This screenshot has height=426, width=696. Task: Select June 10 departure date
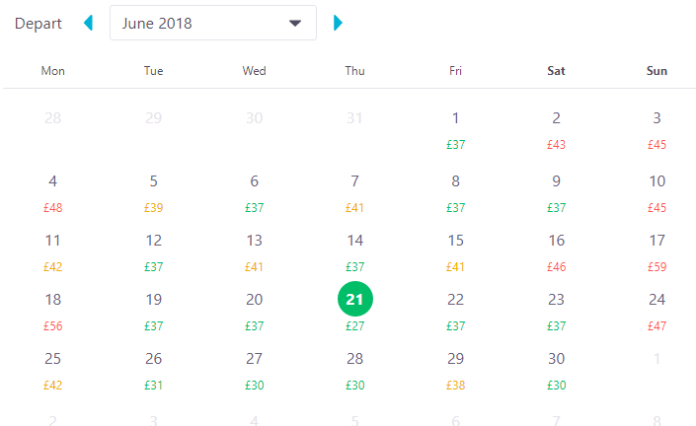pos(657,190)
